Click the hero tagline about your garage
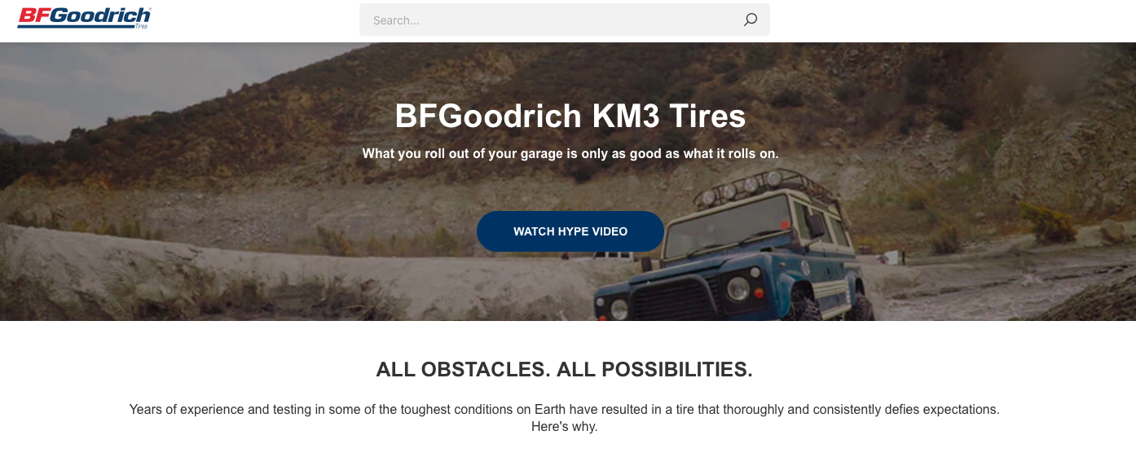The height and width of the screenshot is (466, 1136). [x=570, y=153]
